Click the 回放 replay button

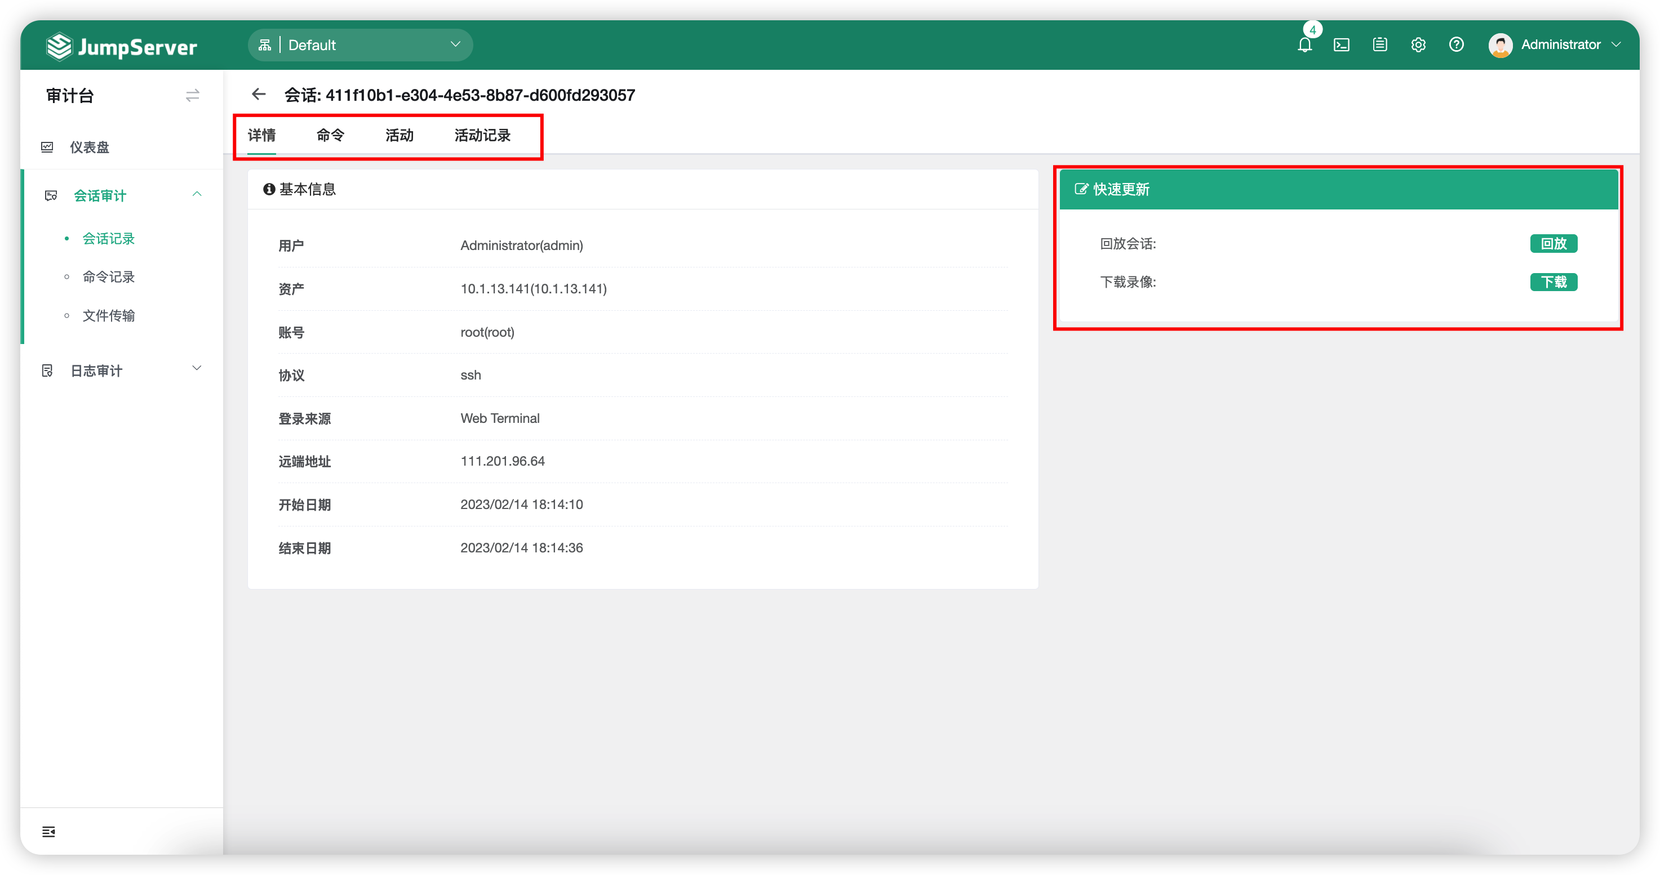pos(1554,244)
